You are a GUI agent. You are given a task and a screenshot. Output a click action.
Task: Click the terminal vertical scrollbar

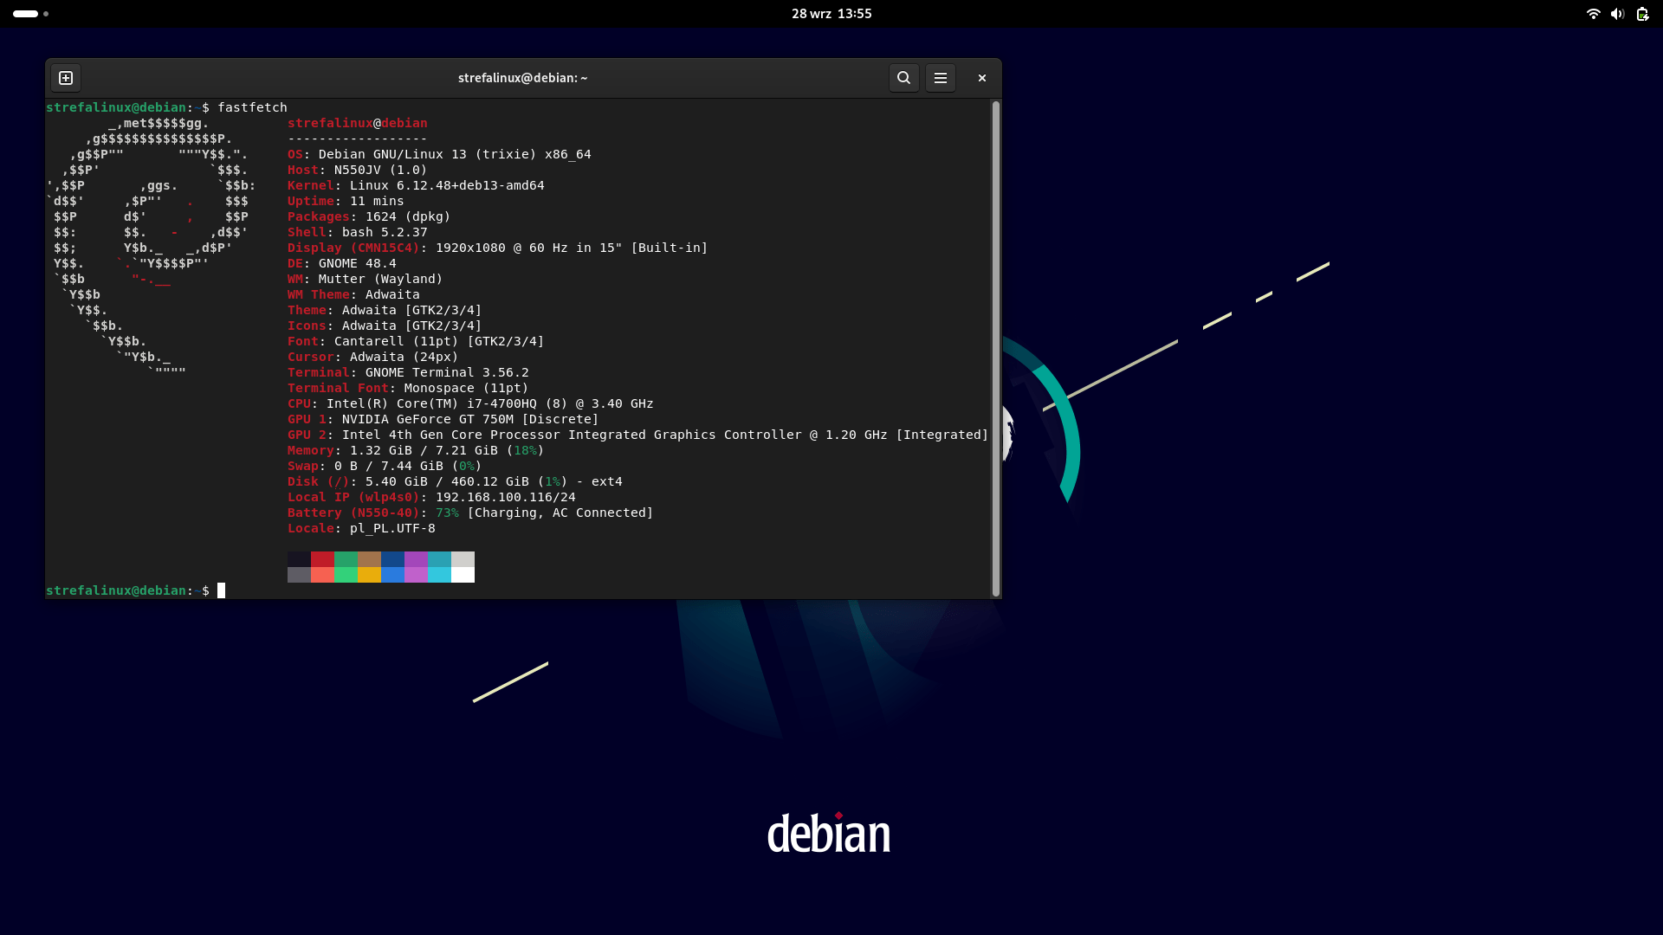click(x=996, y=348)
